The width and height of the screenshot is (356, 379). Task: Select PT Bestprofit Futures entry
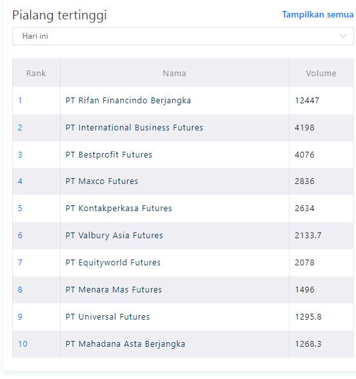(x=109, y=155)
